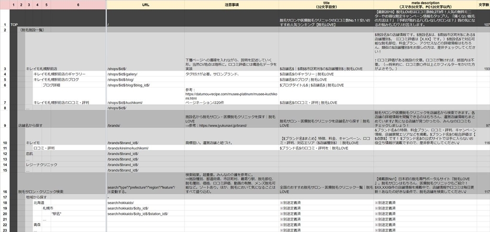The width and height of the screenshot is (490, 232).
Task: Click the キレイモ札幌駅前店のブログ cell
Action: 56,79
